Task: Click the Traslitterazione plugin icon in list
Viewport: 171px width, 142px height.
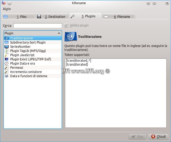Action: (7, 38)
